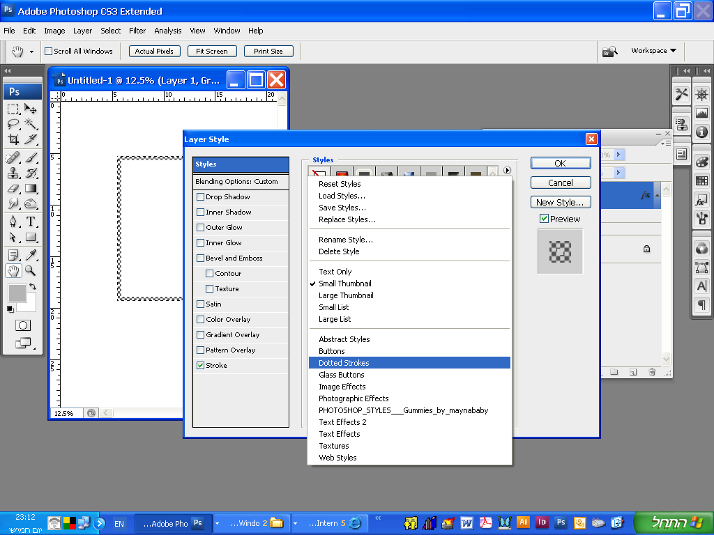Viewport: 714px width, 535px height.
Task: Enable Scroll All Windows checkbox
Action: [x=48, y=52]
